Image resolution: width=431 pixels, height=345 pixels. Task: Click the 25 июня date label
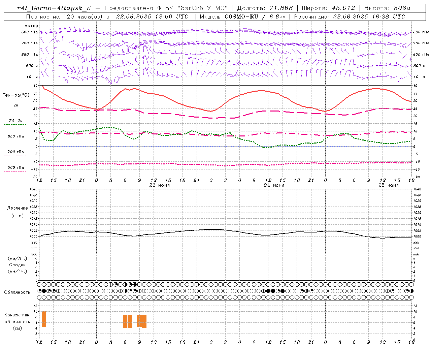(389, 185)
